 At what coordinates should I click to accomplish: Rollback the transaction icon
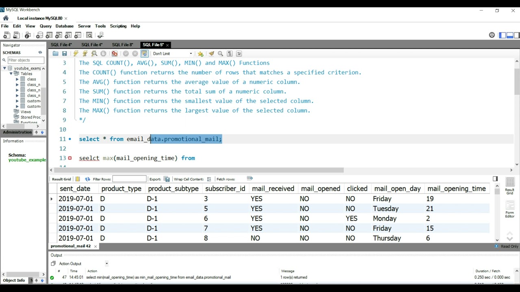click(135, 54)
